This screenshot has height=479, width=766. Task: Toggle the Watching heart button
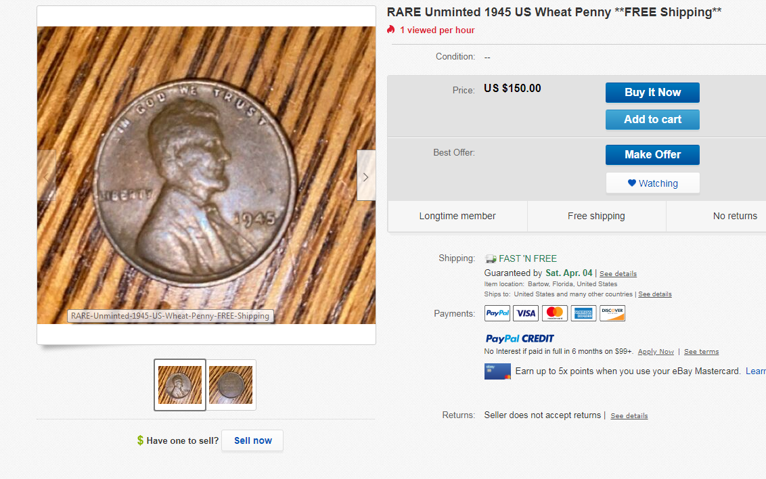coord(652,183)
